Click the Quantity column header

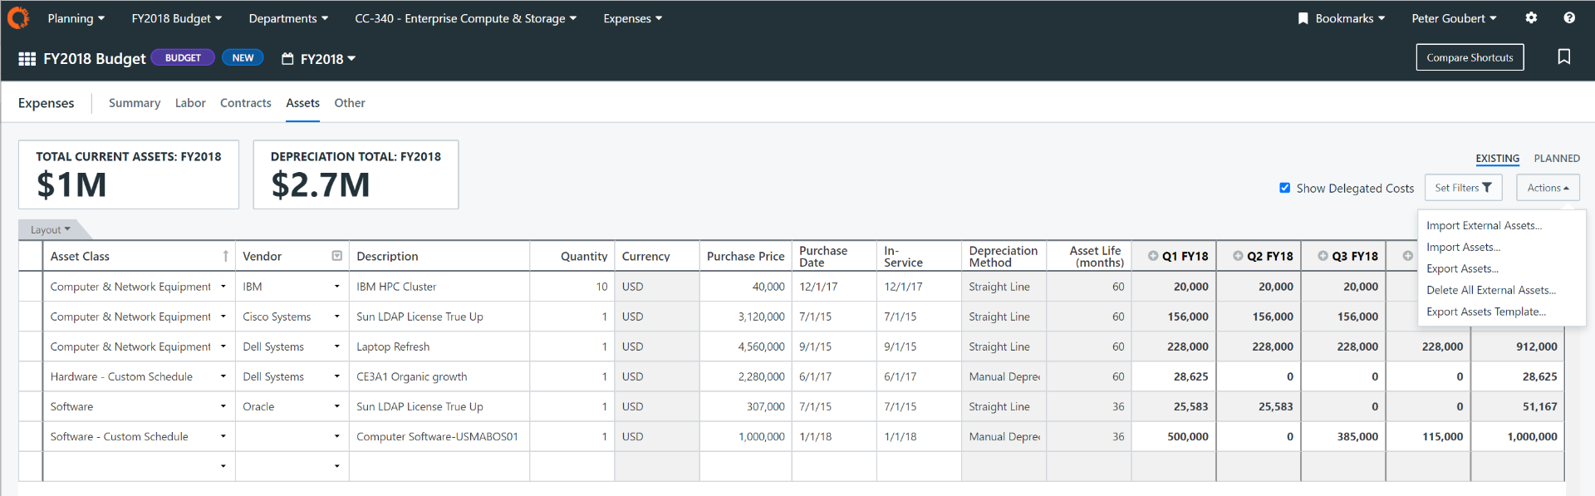[x=572, y=256]
